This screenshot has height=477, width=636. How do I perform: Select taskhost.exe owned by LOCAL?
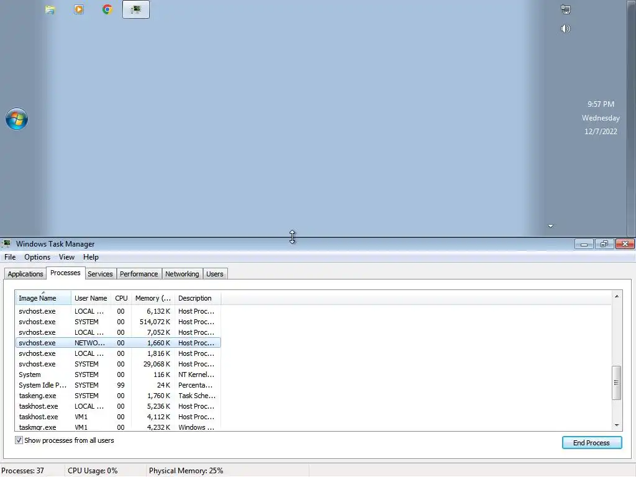coord(118,406)
